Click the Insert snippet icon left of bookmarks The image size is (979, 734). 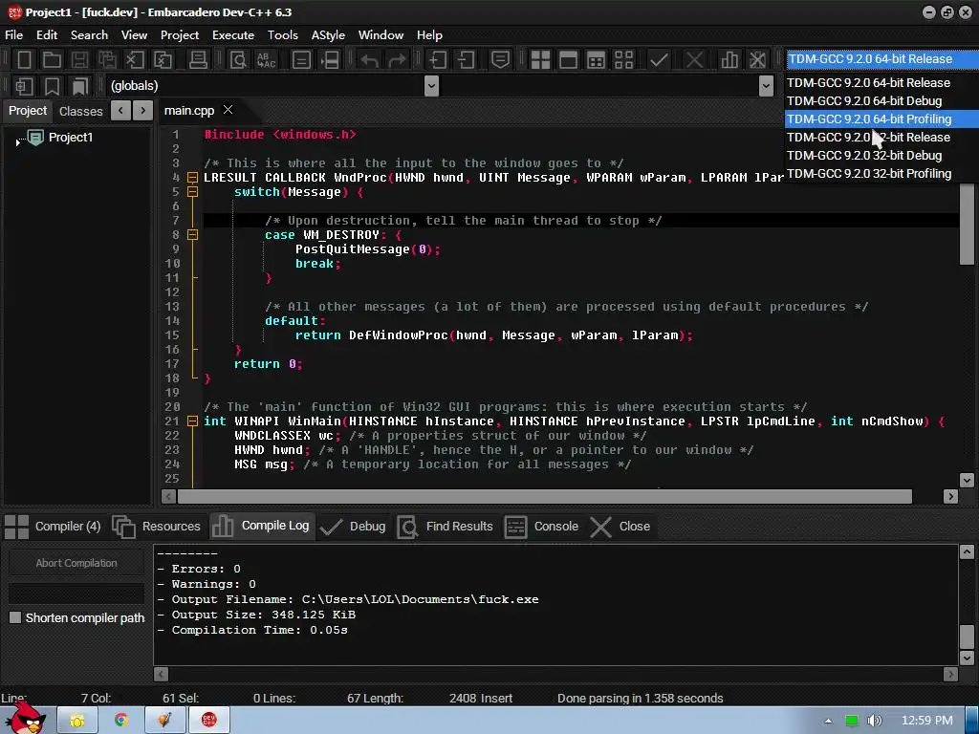[x=24, y=86]
